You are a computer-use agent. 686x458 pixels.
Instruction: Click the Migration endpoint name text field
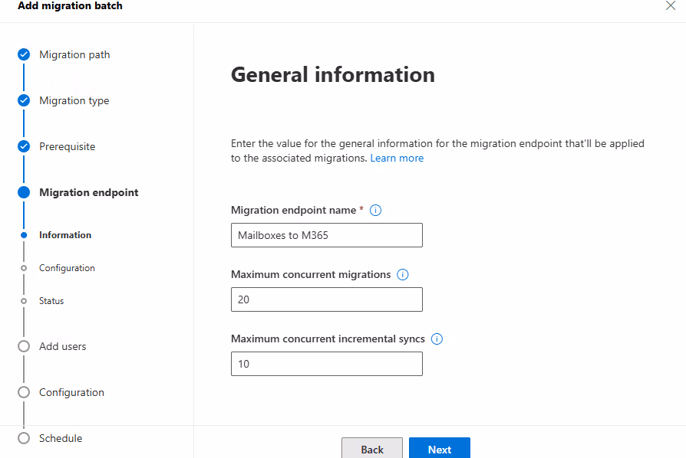326,235
